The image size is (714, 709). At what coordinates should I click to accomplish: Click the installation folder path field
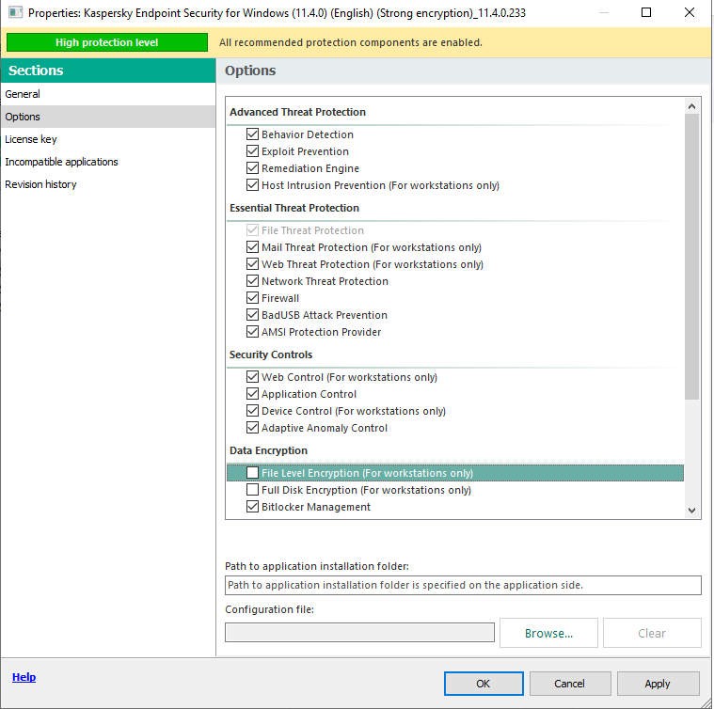pos(463,585)
